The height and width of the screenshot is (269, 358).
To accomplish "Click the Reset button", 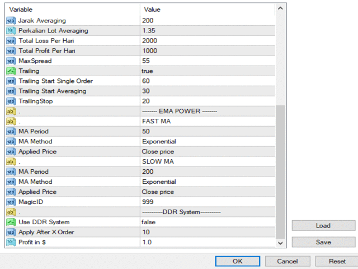I will [337, 261].
